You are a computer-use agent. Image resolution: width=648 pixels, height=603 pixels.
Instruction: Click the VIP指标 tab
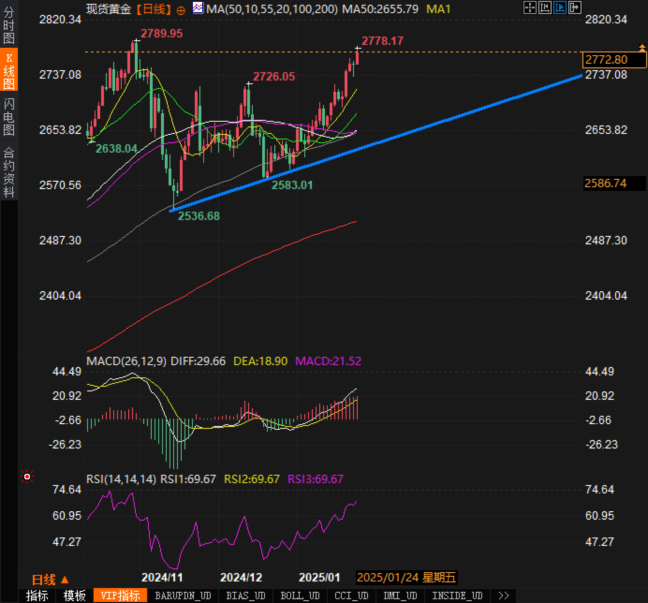tap(120, 596)
